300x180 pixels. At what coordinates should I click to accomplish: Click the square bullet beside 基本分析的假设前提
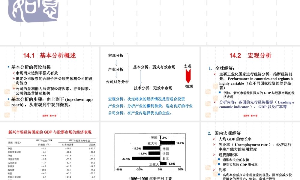[9, 67]
